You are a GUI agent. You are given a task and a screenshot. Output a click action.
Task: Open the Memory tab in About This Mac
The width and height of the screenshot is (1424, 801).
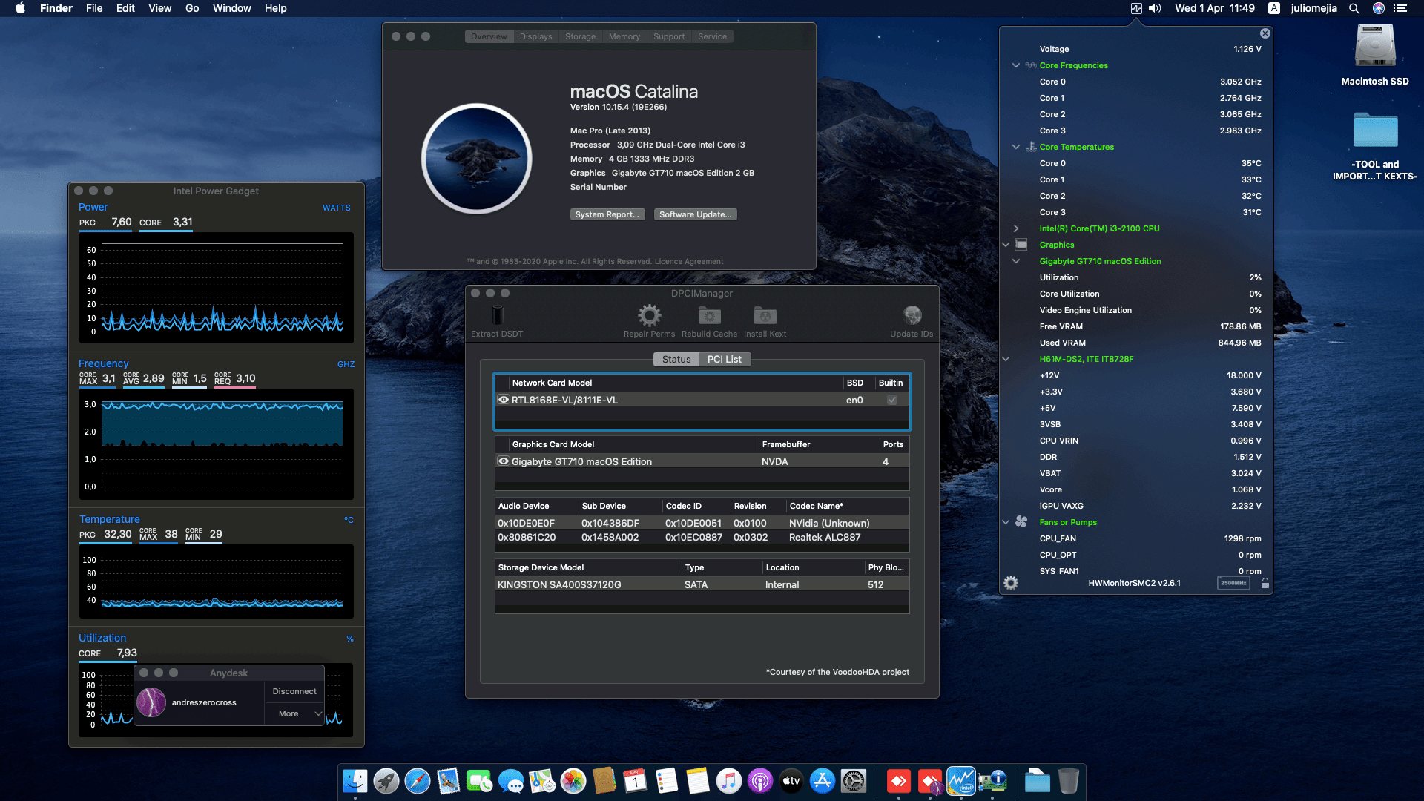624,36
